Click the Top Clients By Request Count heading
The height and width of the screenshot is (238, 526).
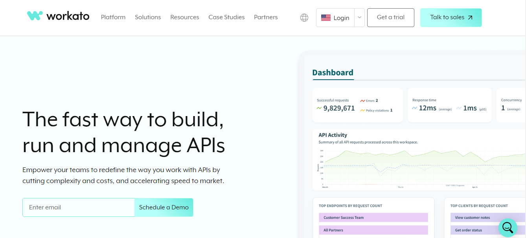pyautogui.click(x=479, y=206)
